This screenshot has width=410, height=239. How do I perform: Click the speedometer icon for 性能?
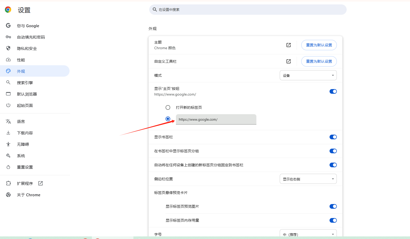8,60
